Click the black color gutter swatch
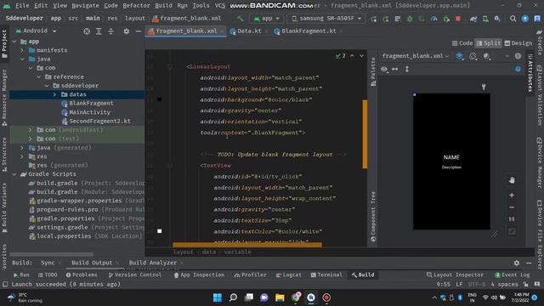This screenshot has height=306, width=544. coord(159,99)
